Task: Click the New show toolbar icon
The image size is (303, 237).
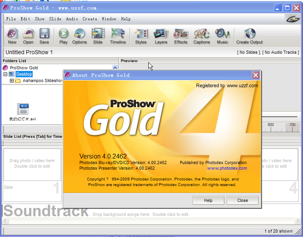Action: [12, 36]
